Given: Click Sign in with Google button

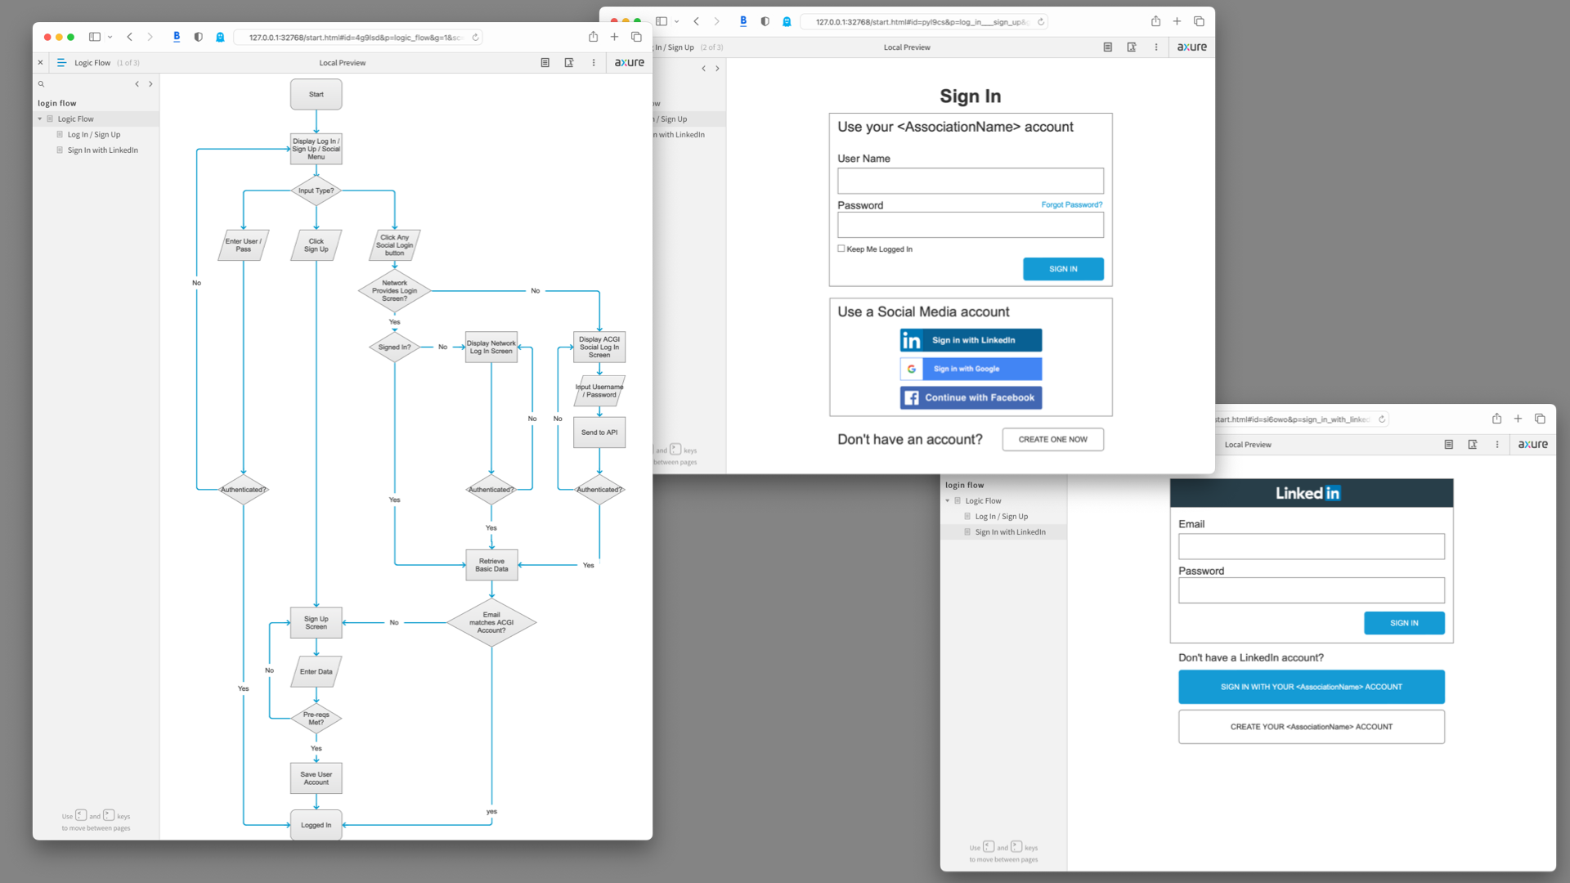Looking at the screenshot, I should coord(971,369).
